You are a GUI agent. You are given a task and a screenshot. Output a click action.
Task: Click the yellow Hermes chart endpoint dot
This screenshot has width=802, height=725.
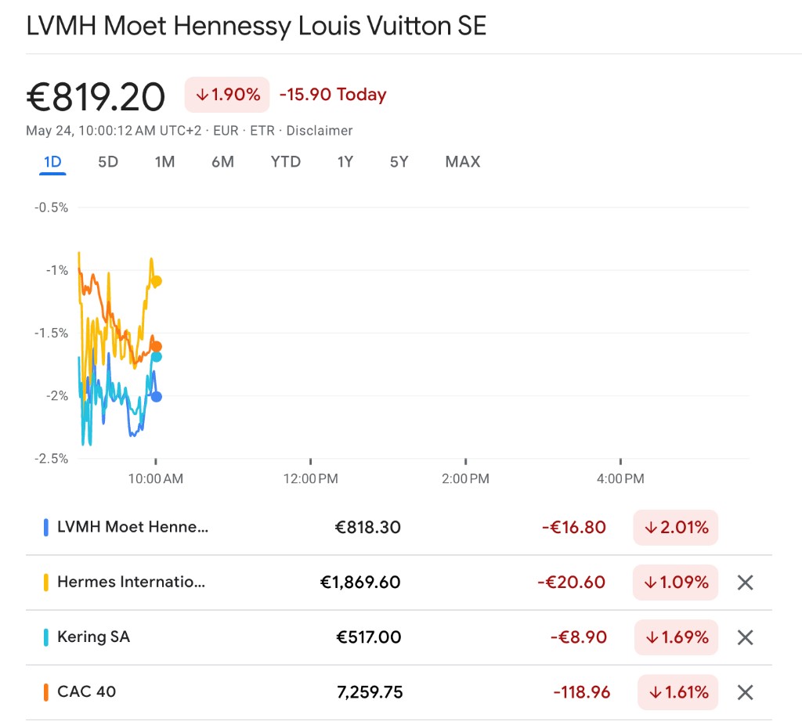[x=157, y=281]
